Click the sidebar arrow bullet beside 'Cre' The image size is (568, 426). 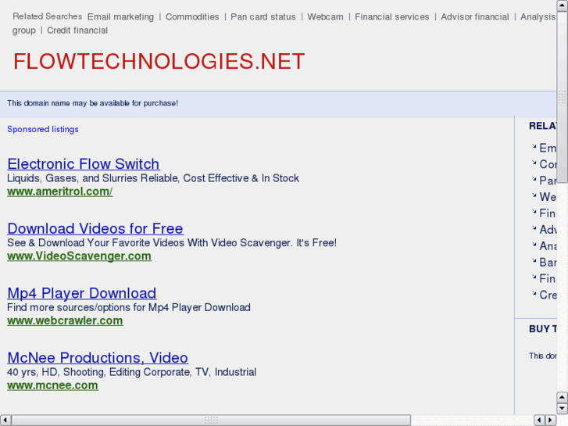point(534,293)
